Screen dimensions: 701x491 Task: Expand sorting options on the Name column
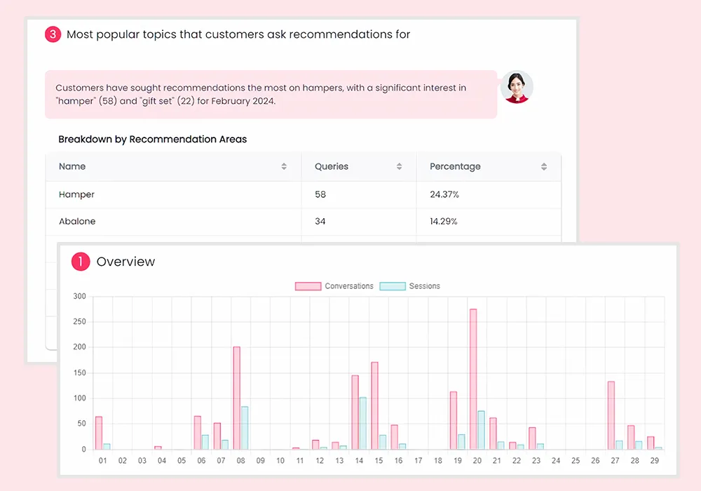pos(284,166)
